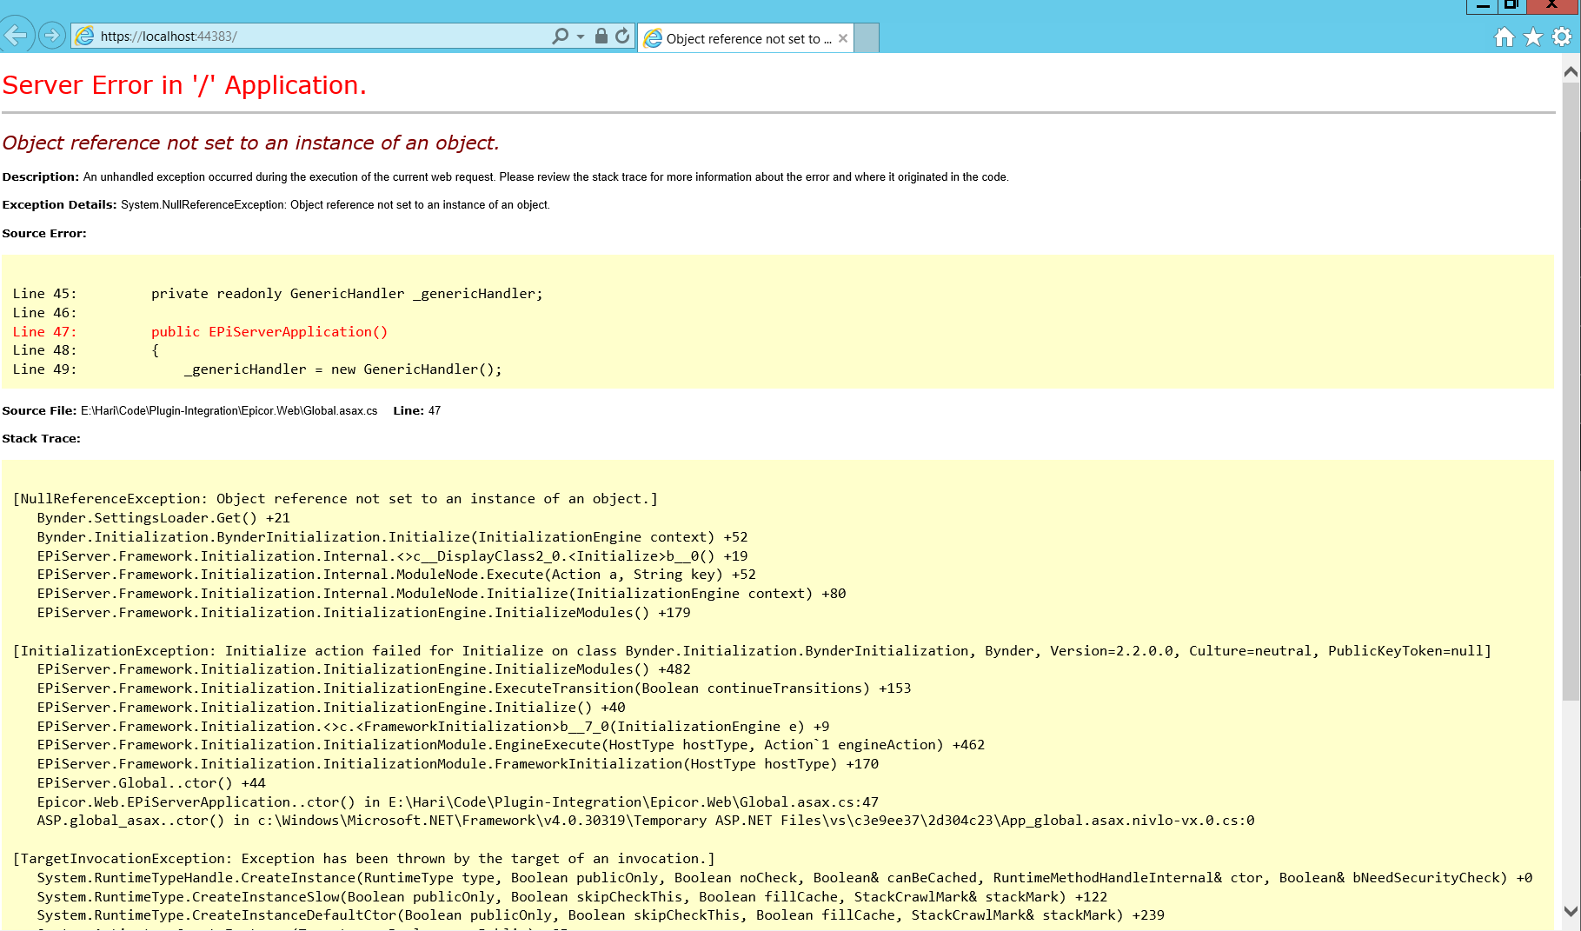This screenshot has width=1581, height=931.
Task: View the security report via lock icon
Action: point(601,36)
